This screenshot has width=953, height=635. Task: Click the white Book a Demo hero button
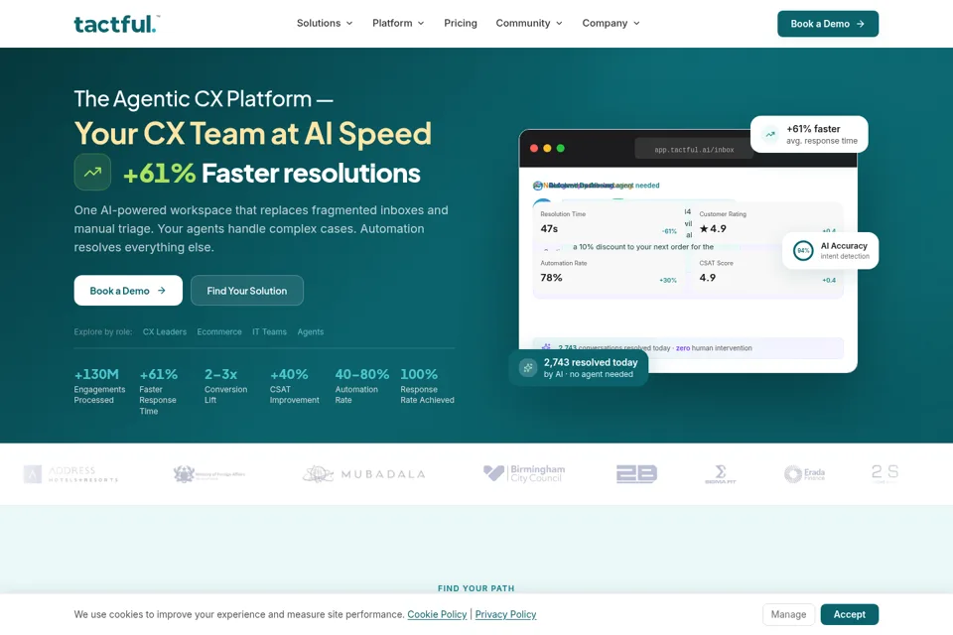pyautogui.click(x=128, y=291)
